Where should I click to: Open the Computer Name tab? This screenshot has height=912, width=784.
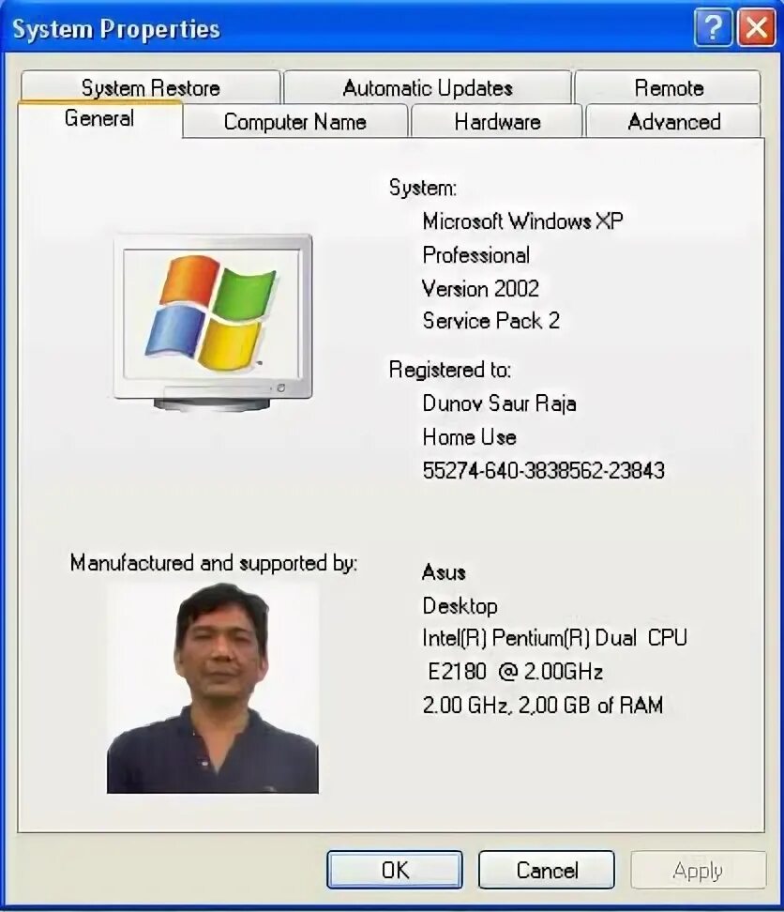[x=294, y=122]
